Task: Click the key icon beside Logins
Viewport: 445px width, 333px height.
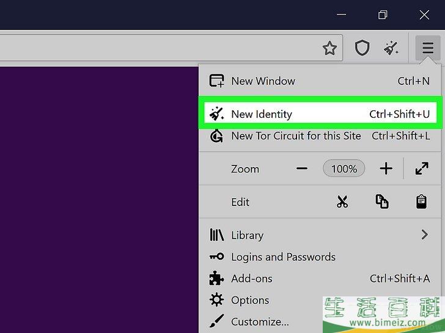Action: (217, 257)
